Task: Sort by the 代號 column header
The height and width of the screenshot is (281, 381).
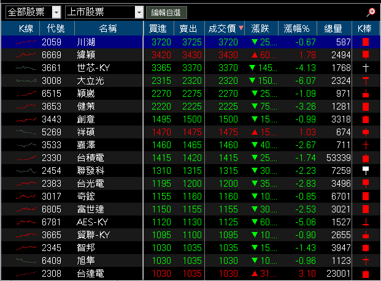Action: coord(56,29)
